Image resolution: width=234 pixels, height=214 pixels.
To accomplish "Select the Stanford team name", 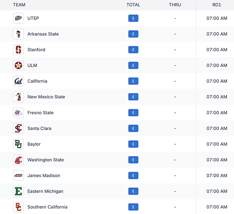I will coord(36,50).
